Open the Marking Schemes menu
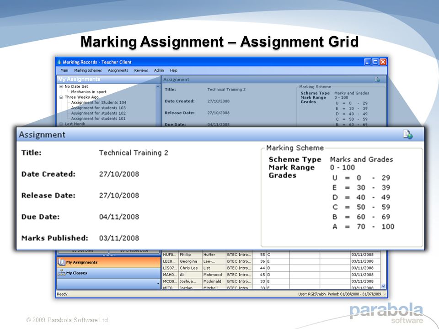This screenshot has height=329, width=439. pyautogui.click(x=88, y=70)
